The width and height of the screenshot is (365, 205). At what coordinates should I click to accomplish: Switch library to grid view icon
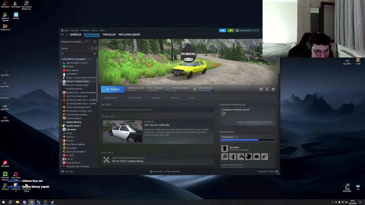coord(95,42)
